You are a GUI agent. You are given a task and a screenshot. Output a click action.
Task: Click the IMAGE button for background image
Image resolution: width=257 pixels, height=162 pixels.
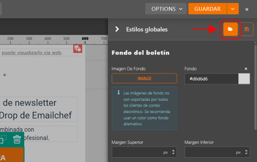(144, 79)
